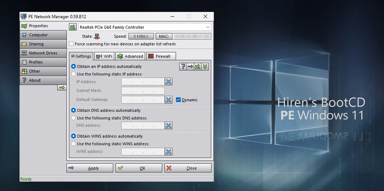Click the adapter refresh icon beside adapter list

coord(73,27)
